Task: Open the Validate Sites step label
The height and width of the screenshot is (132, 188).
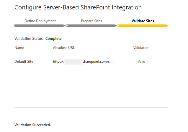Action: [x=143, y=21]
